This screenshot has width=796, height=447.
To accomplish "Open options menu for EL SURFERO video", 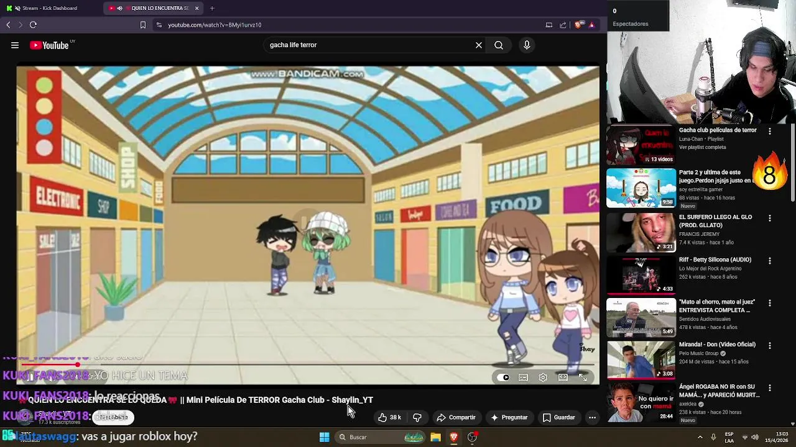I will [770, 219].
